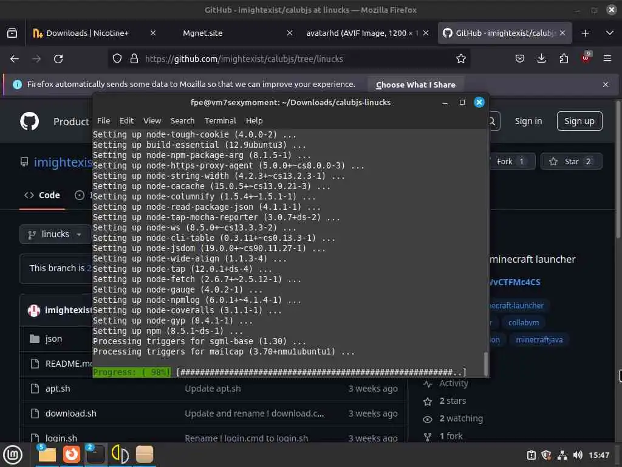Open the terminal Help menu
Screen dimensions: 622x467
[254, 120]
